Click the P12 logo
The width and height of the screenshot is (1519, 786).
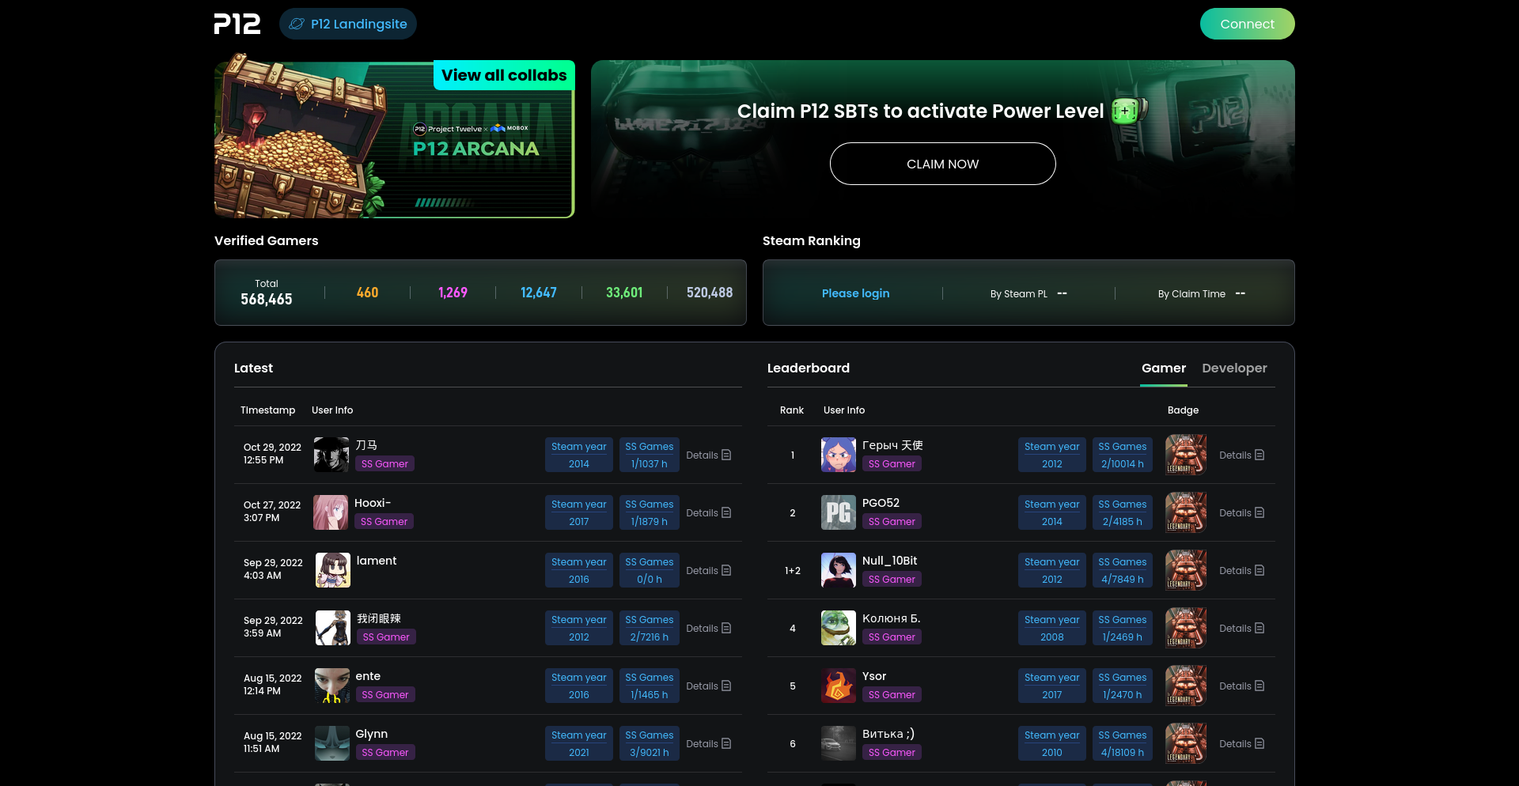pos(237,24)
